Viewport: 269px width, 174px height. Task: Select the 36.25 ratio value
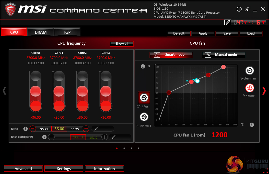click(x=75, y=129)
